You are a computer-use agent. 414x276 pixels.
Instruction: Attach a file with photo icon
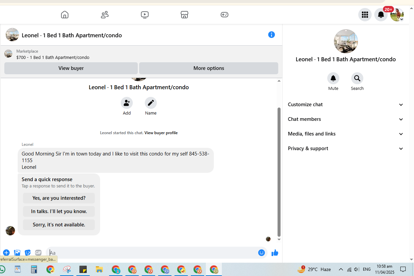(17, 253)
